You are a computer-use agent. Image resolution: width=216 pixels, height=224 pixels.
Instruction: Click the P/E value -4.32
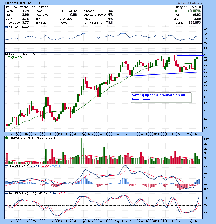pyautogui.click(x=73, y=11)
